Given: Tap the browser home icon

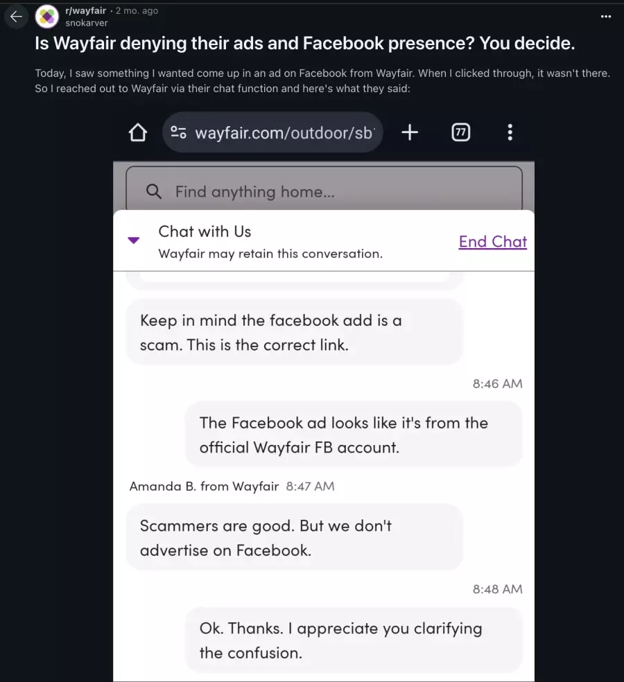Looking at the screenshot, I should (138, 132).
